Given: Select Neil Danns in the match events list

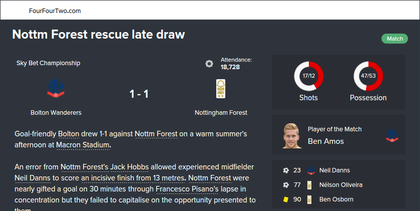Looking at the screenshot, I should coord(335,170).
